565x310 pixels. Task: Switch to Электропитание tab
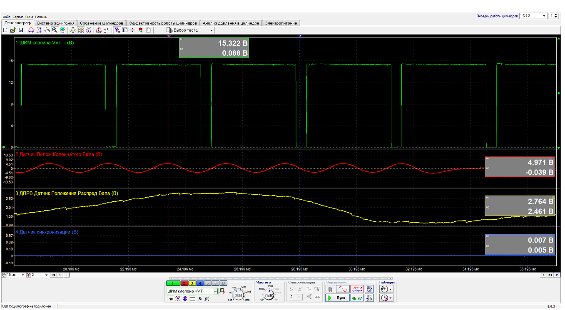pyautogui.click(x=281, y=23)
